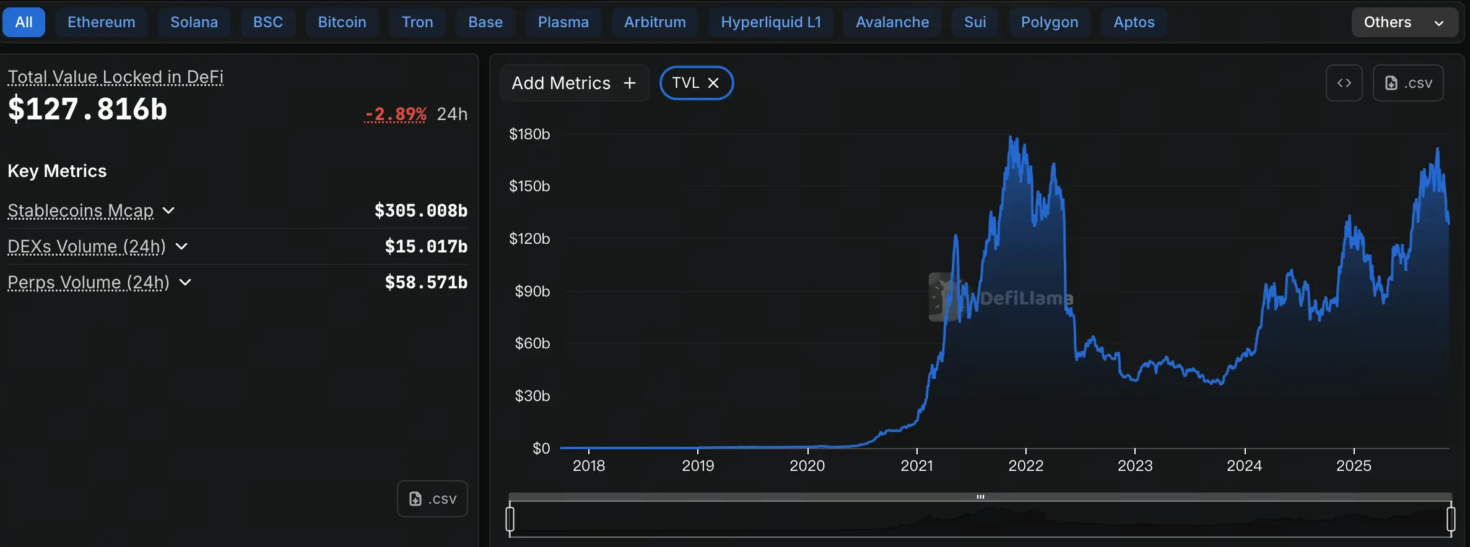Click the $90b y-axis label
Viewport: 1470px width, 547px height.
533,291
